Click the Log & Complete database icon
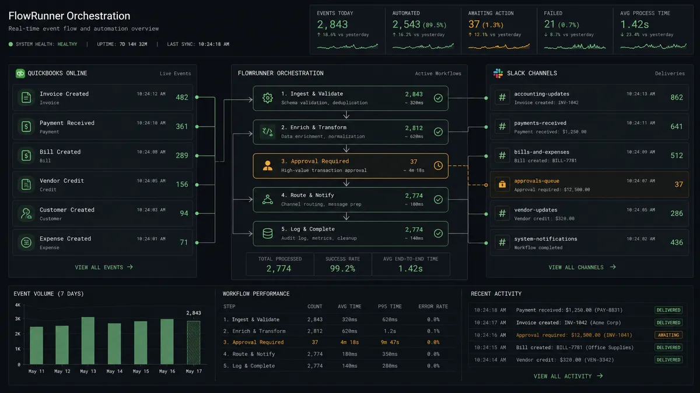 (x=268, y=233)
